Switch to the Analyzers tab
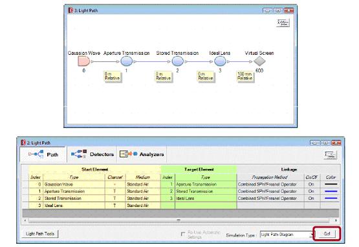Viewport: 359px width, 247px height. (142, 155)
